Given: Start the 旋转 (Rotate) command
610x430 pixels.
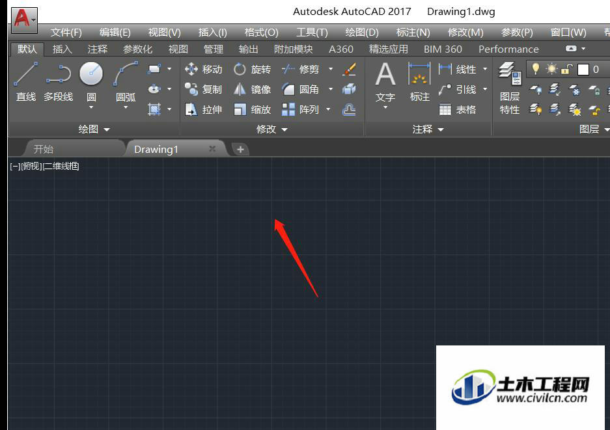Looking at the screenshot, I should tap(252, 69).
